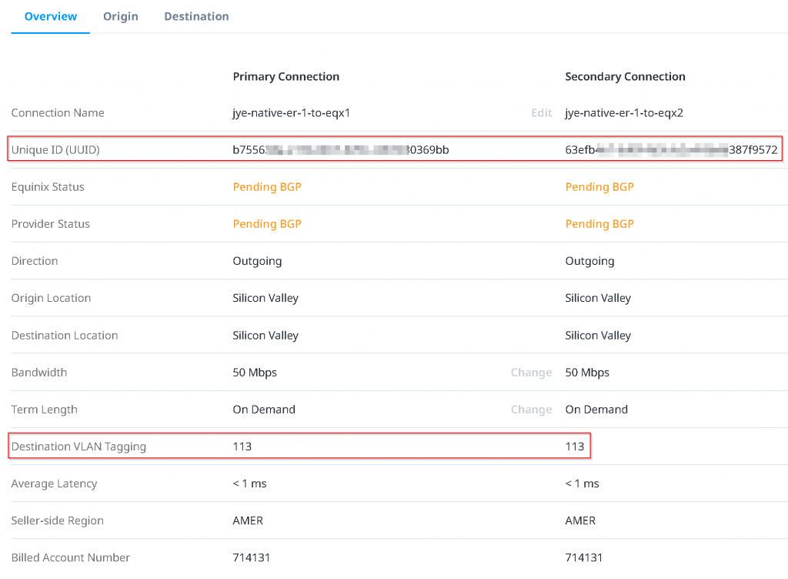Click the secondary connection UUID ending 387f9572
Screen dimensions: 788x579
(x=671, y=150)
